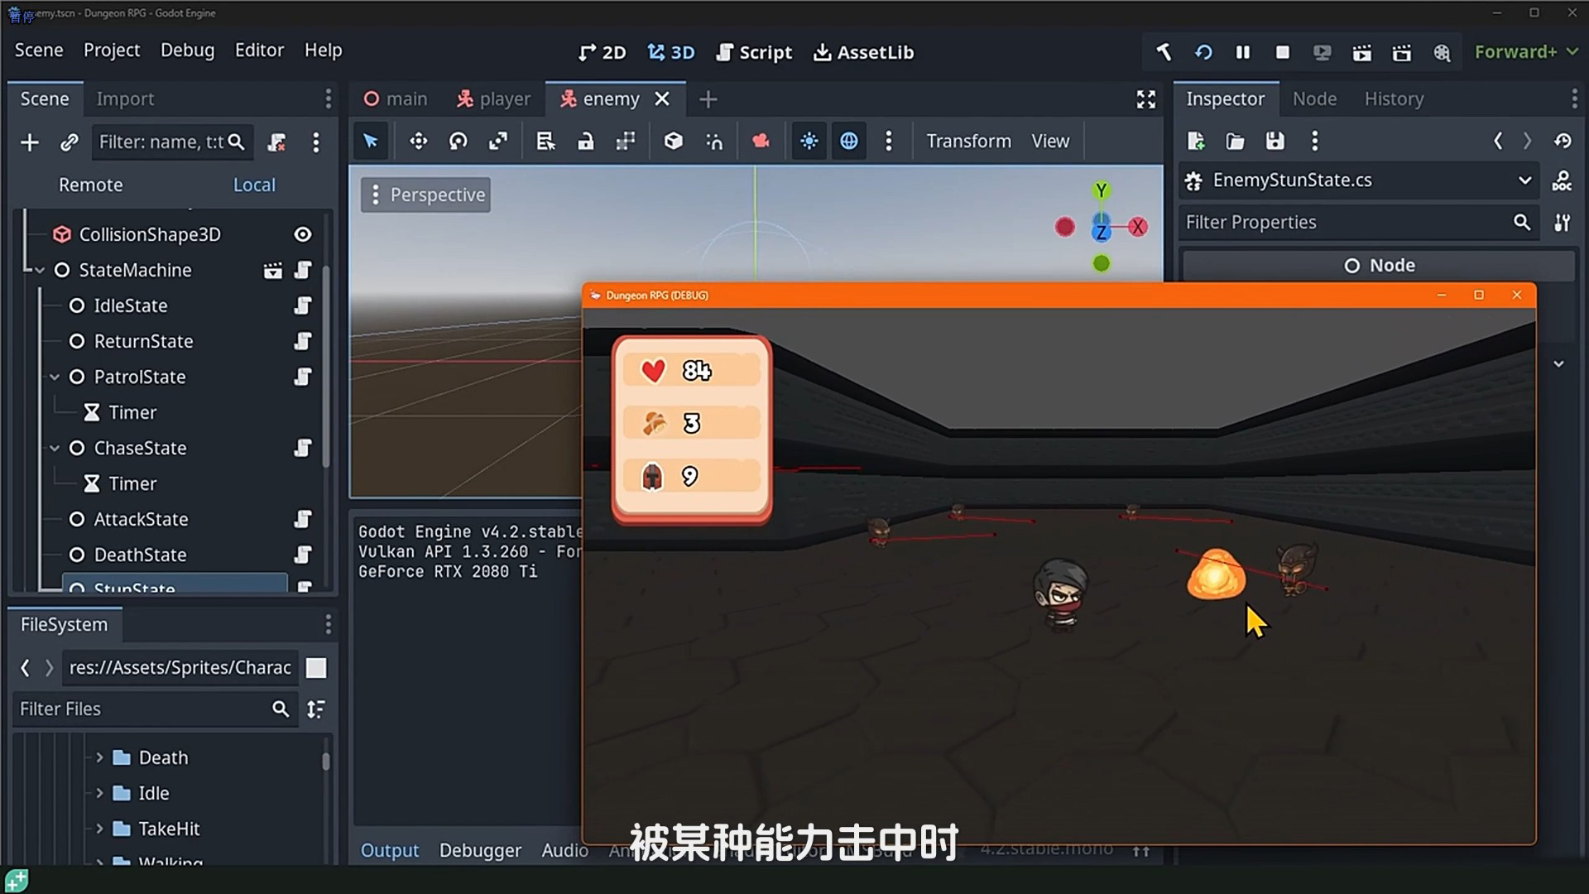Select the Move mode tool in viewport toolbar
The image size is (1589, 894).
[x=418, y=142]
